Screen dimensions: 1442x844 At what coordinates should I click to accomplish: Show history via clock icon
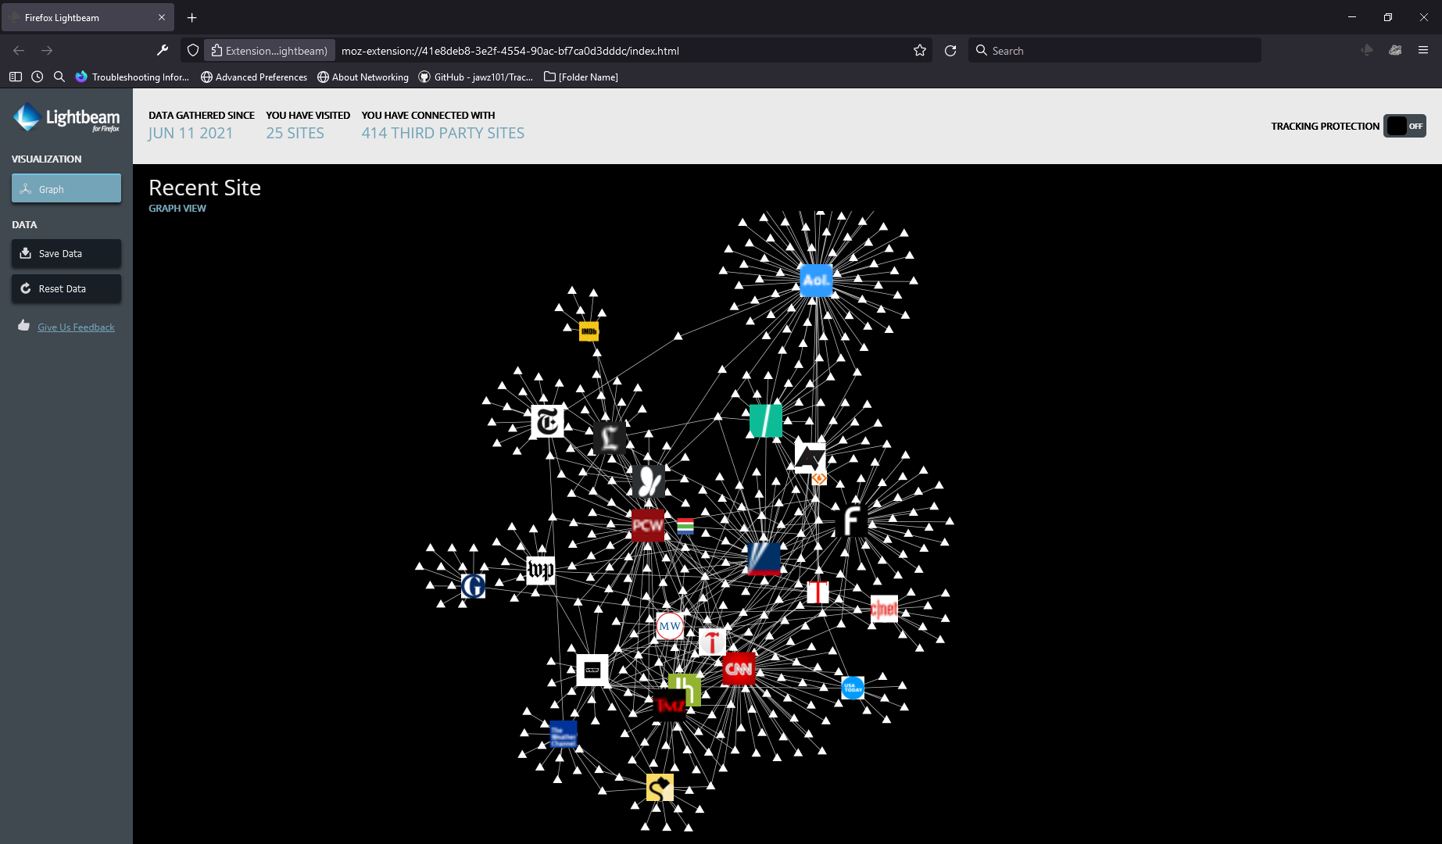tap(38, 77)
